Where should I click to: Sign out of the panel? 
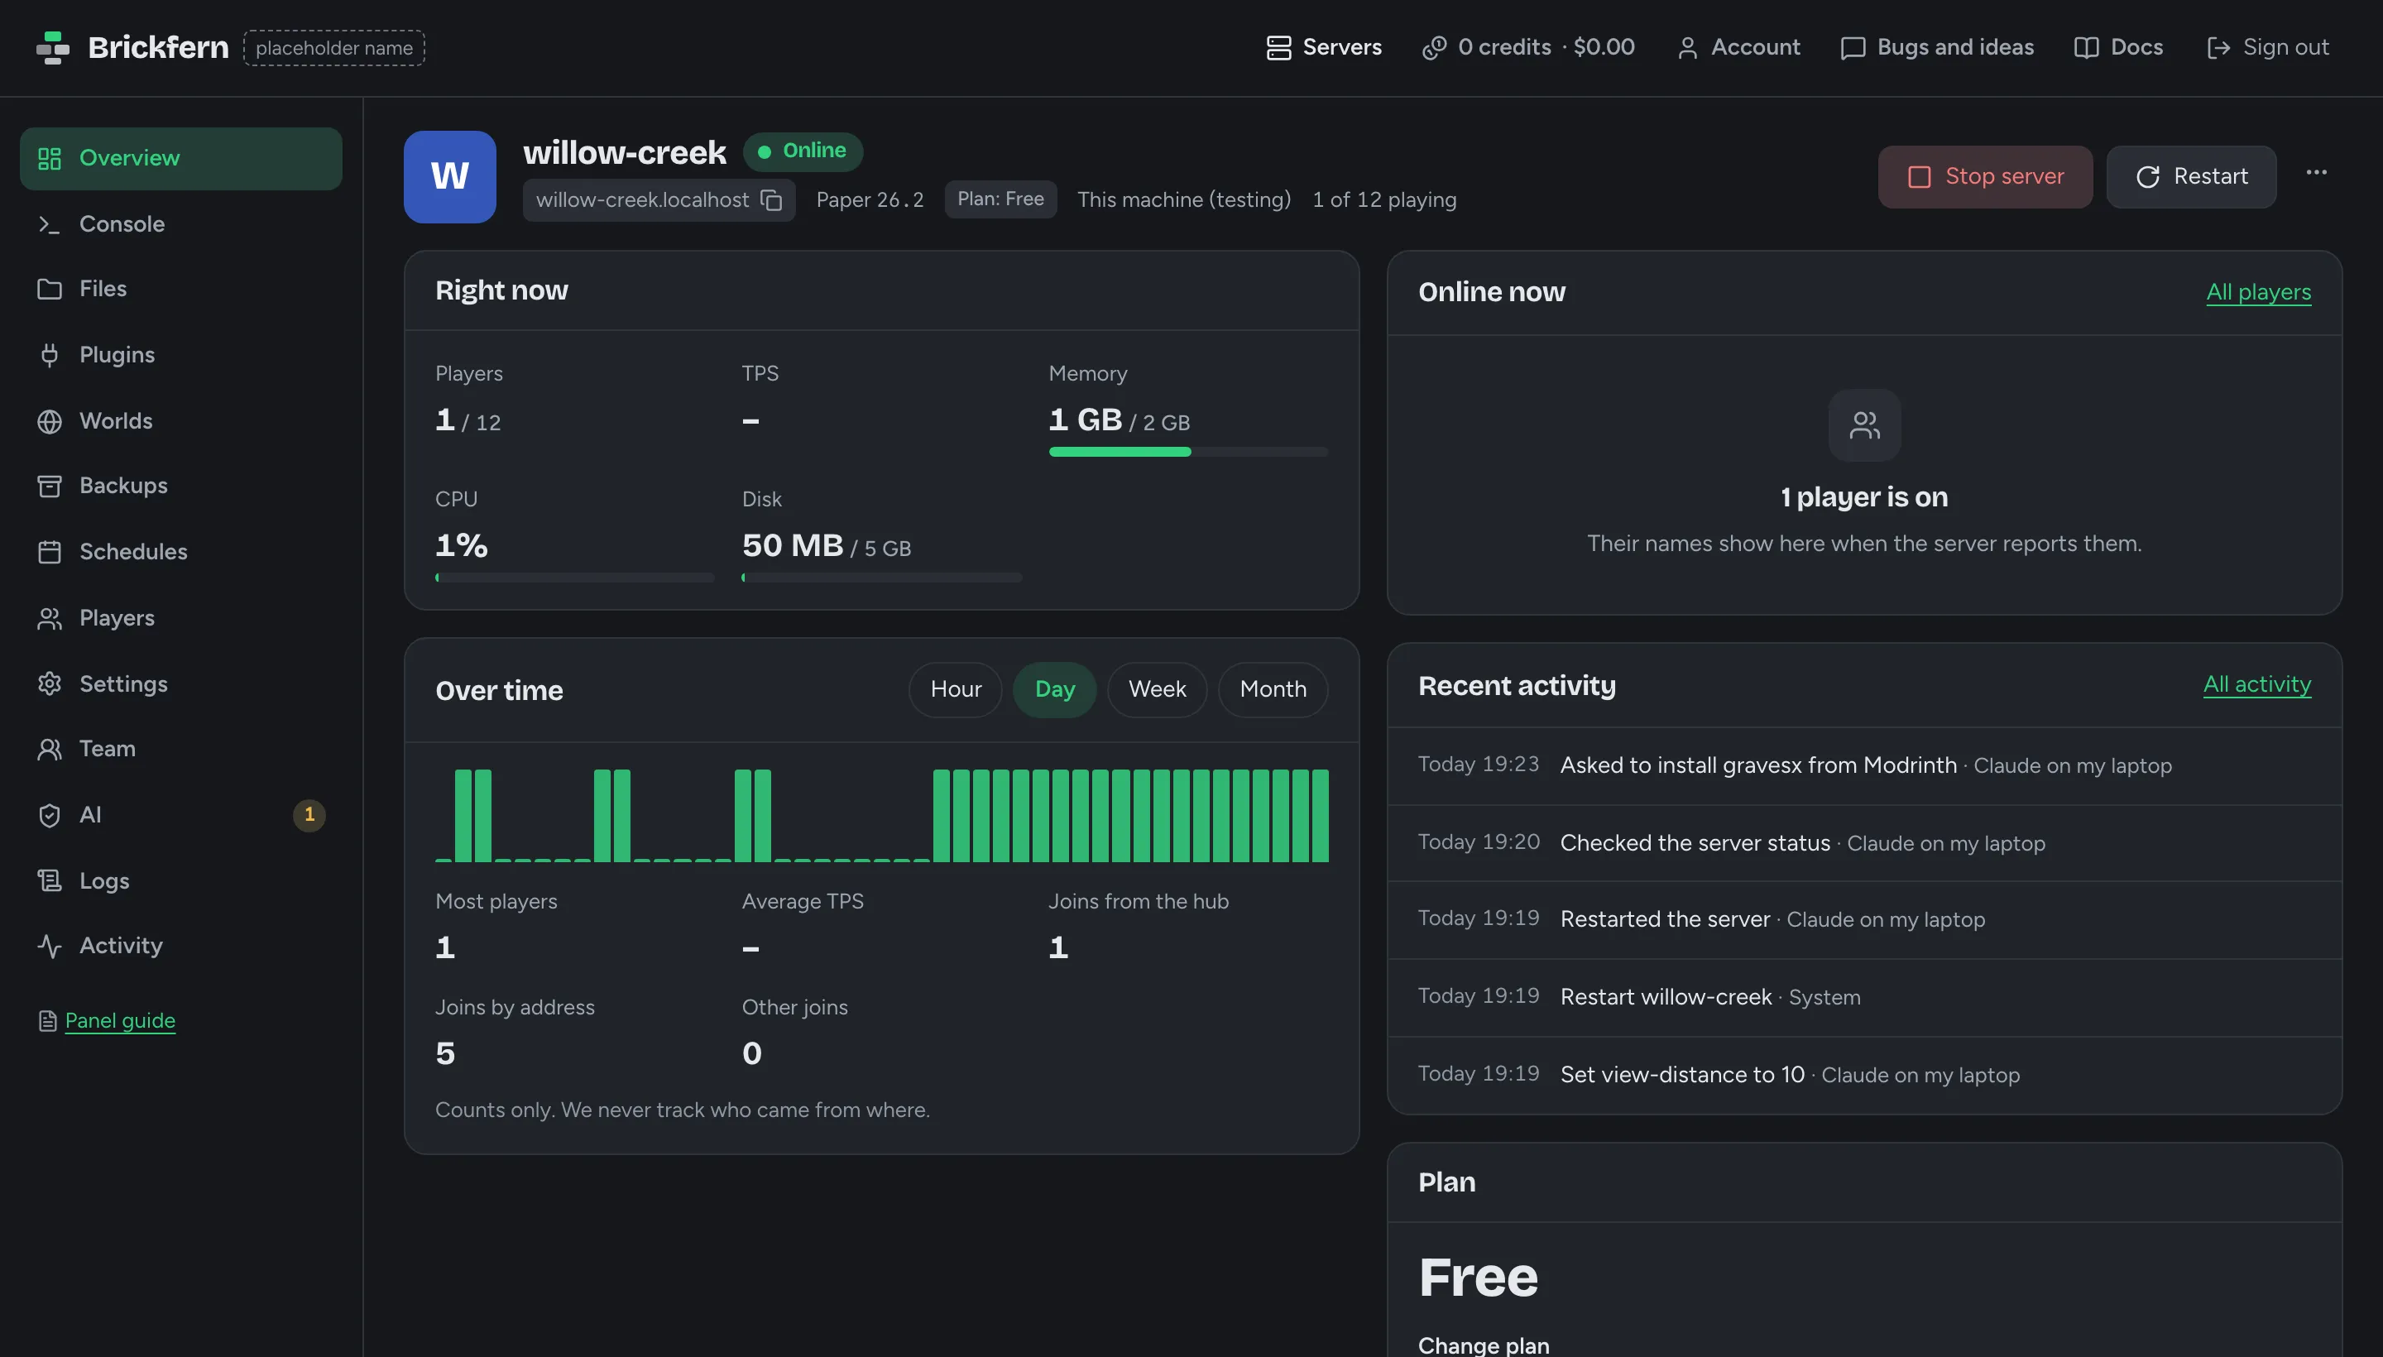[x=2267, y=47]
